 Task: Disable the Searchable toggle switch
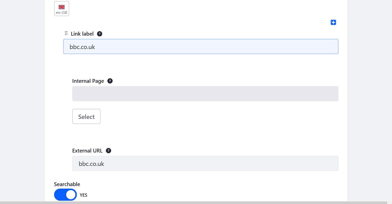click(x=65, y=195)
